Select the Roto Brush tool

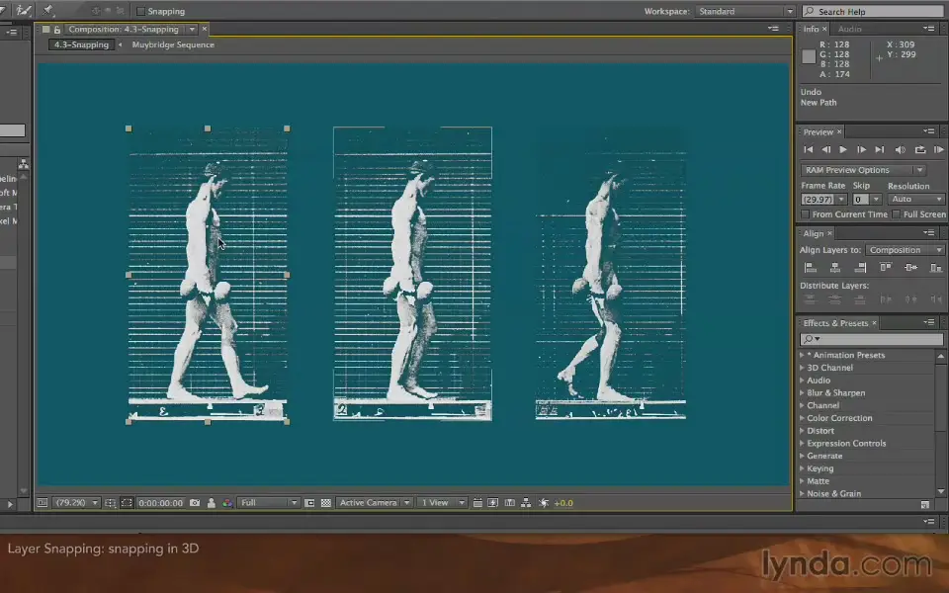point(24,10)
